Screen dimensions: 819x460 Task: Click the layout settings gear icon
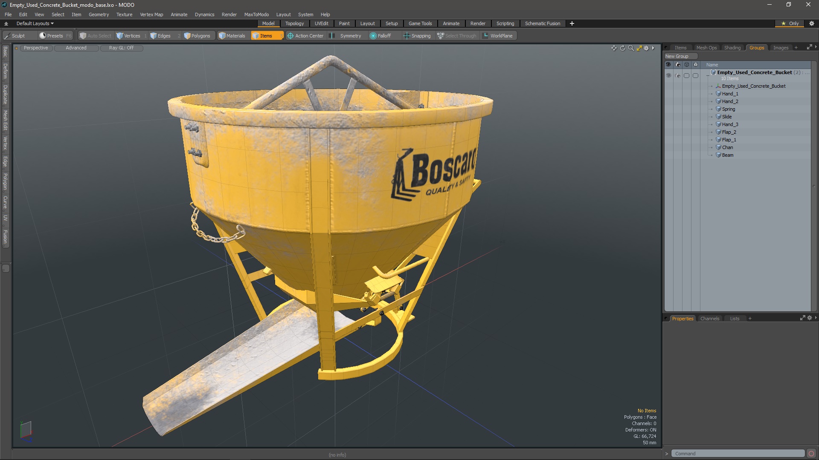click(x=812, y=23)
